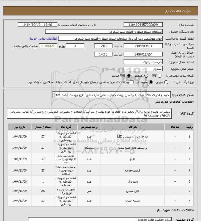Image resolution: width=201 pixels, height=221 pixels.
Task: Click the گروه کالا description box
Action: click(89, 113)
